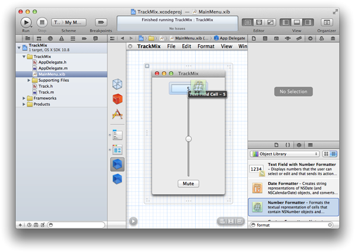Image resolution: width=355 pixels, height=252 pixels.
Task: Select MainMenu.xib jump bar segment
Action: (189, 38)
